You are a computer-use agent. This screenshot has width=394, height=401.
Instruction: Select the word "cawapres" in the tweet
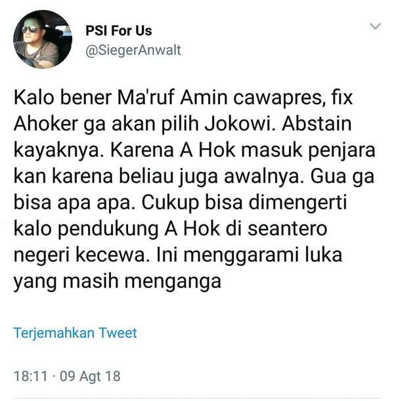coord(279,98)
